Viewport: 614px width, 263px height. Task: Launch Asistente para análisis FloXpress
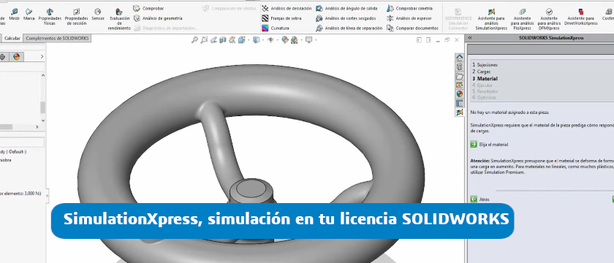point(522,19)
